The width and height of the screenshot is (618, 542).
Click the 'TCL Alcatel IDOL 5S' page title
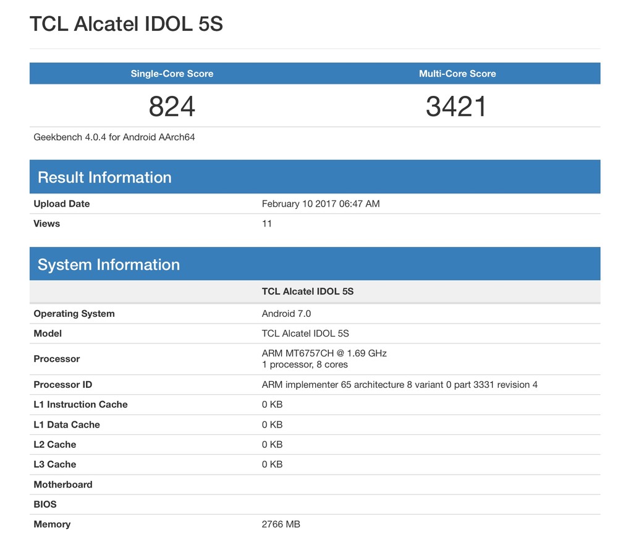click(x=126, y=24)
